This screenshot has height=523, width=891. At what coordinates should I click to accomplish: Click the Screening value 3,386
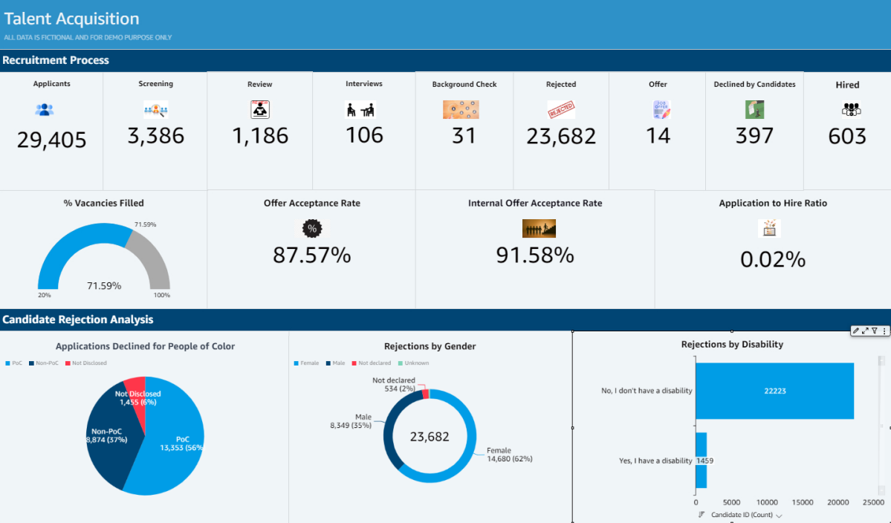[x=156, y=136]
